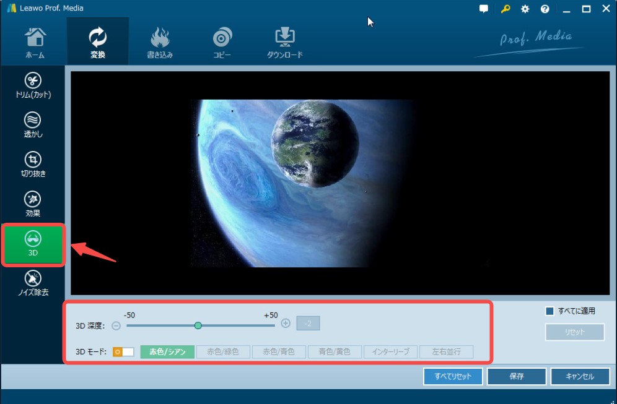Open the ホーム (Home) module
This screenshot has width=617, height=404.
[35, 43]
